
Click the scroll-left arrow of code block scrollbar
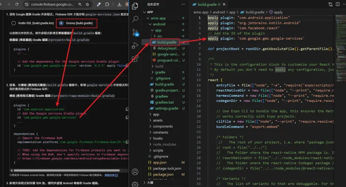[x=12, y=171]
